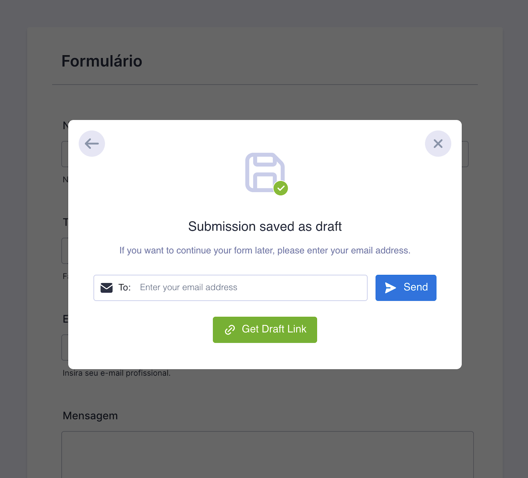Click the back arrow in the dialog
The height and width of the screenshot is (478, 528).
click(92, 144)
